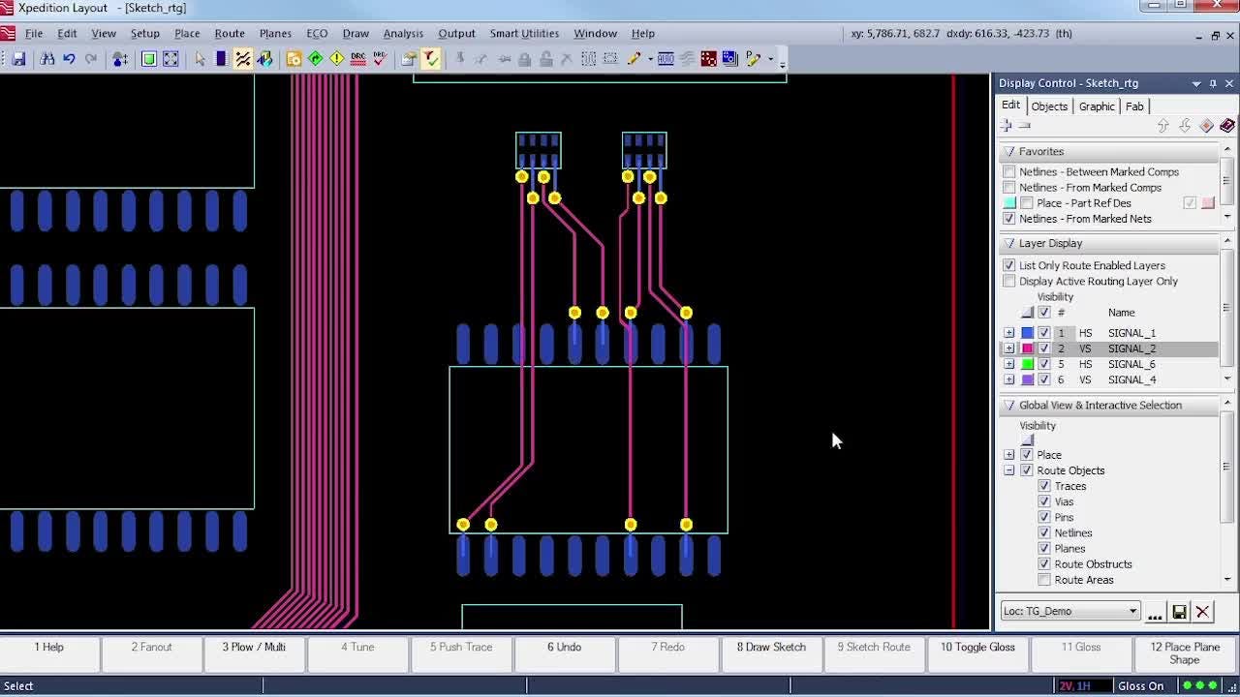Viewport: 1240px width, 697px height.
Task: Open the Route menu
Action: coord(230,33)
